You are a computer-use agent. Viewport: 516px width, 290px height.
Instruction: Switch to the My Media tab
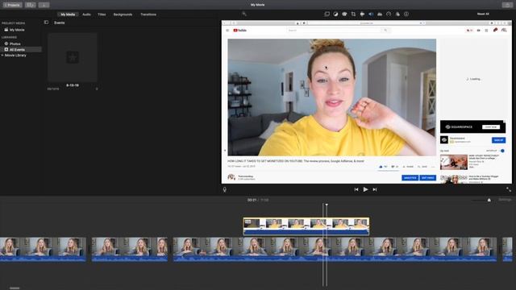point(68,14)
